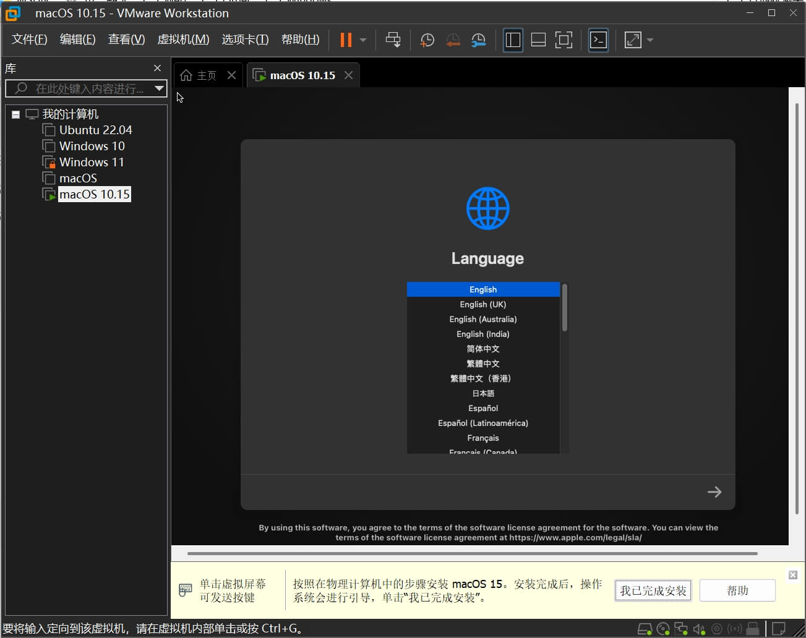Image resolution: width=806 pixels, height=638 pixels.
Task: Revert the virtual machine to the last snapshot
Action: (453, 40)
